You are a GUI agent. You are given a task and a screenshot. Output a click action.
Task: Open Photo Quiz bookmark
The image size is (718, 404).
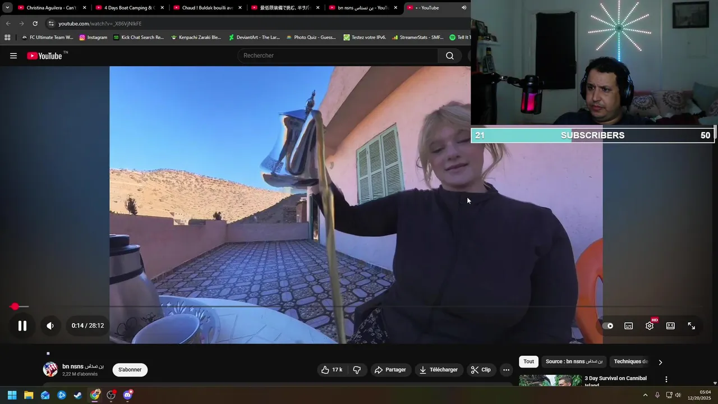(x=311, y=38)
